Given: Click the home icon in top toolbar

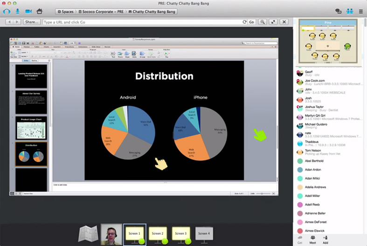Looking at the screenshot, I should click(40, 11).
